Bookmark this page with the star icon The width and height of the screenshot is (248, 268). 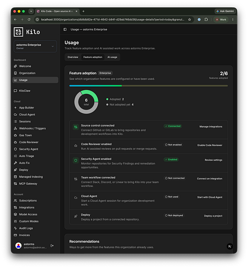pyautogui.click(x=189, y=19)
